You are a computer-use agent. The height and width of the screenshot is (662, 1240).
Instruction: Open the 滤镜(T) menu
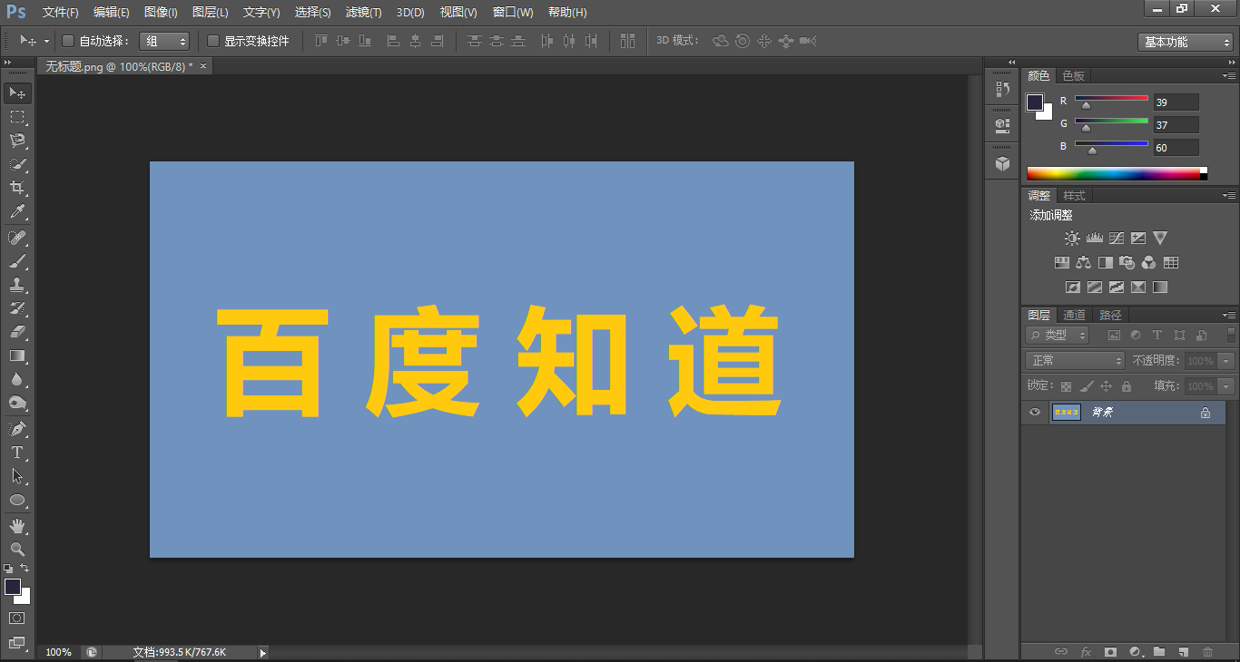pos(364,13)
